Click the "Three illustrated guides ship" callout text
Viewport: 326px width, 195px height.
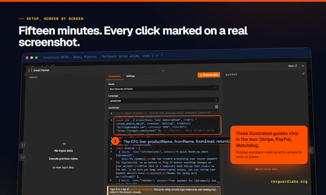pos(267,139)
